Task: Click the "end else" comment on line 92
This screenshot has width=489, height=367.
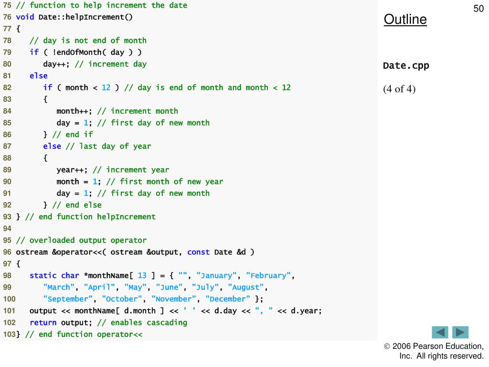Action: [77, 205]
